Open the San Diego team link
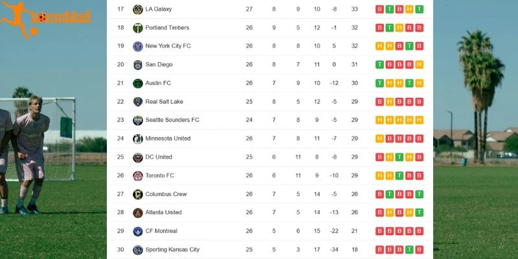The height and width of the screenshot is (259, 518). point(159,64)
